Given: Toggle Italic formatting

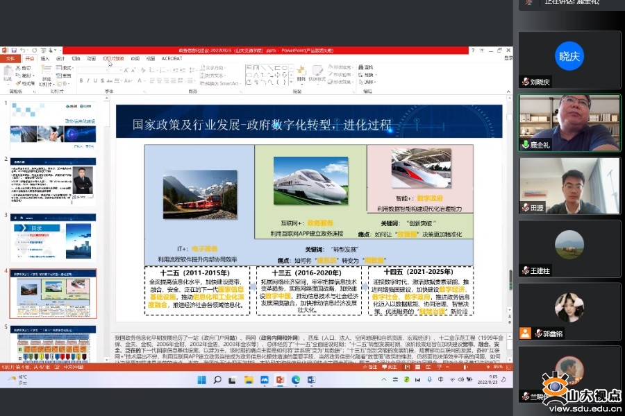Looking at the screenshot, I should click(87, 81).
